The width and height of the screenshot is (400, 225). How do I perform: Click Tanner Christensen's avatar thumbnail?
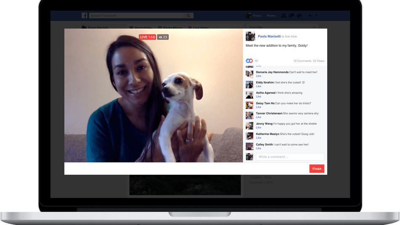point(249,115)
